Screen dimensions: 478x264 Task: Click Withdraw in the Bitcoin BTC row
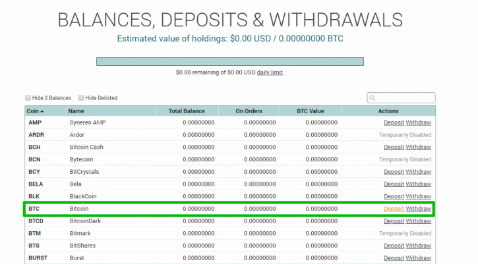tap(418, 209)
